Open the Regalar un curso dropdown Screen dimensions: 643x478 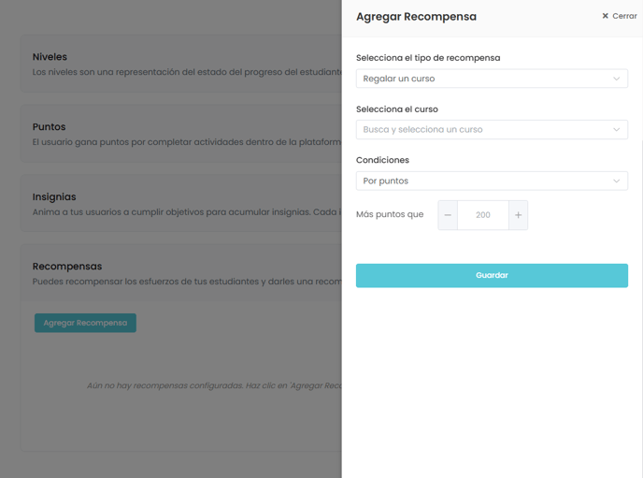(492, 79)
